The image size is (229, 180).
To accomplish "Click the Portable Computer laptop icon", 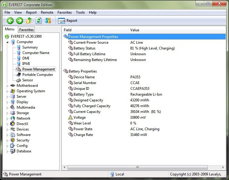I will point(18,75).
